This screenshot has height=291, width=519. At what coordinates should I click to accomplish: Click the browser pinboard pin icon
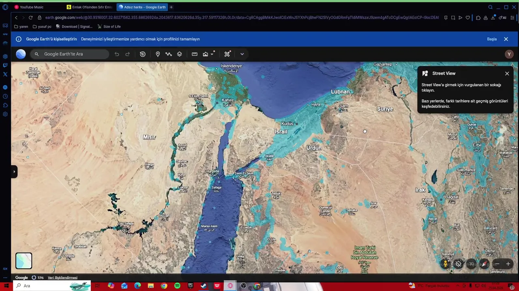pyautogui.click(x=446, y=17)
